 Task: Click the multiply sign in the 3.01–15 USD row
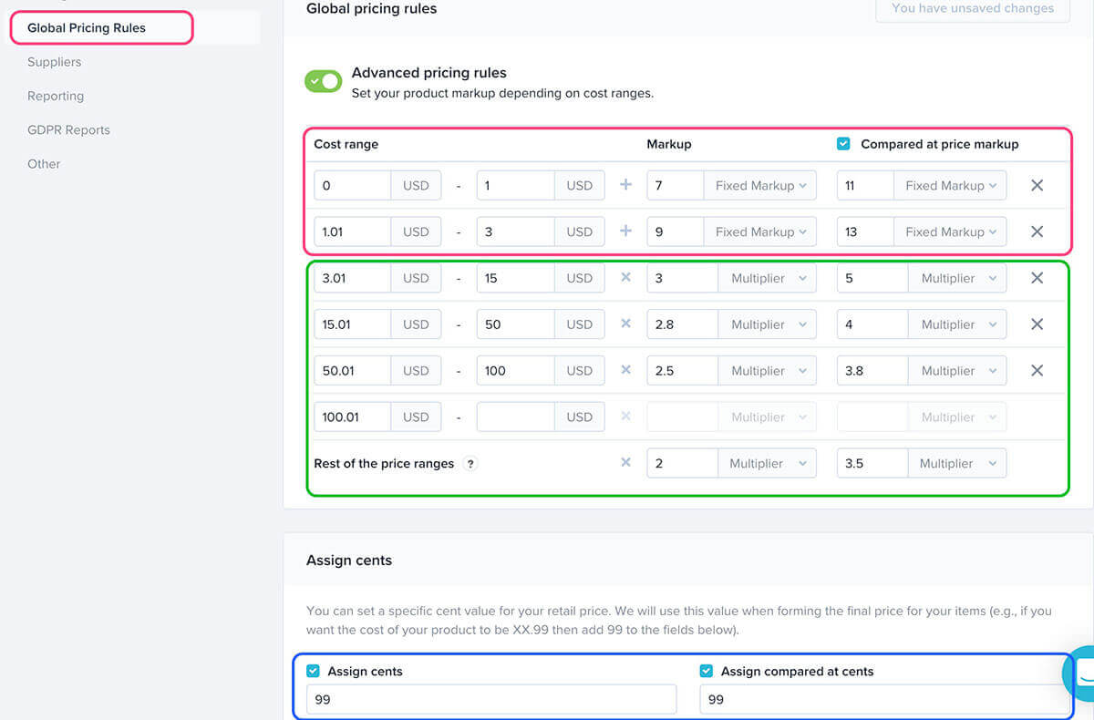coord(625,278)
